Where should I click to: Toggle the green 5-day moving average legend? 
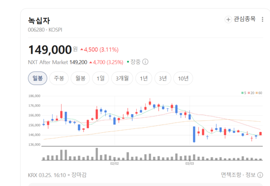(x=243, y=93)
